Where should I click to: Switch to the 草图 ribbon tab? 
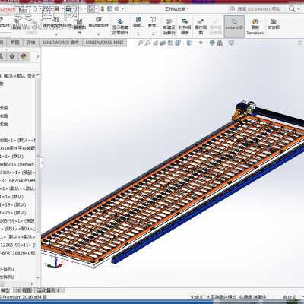tap(15, 43)
